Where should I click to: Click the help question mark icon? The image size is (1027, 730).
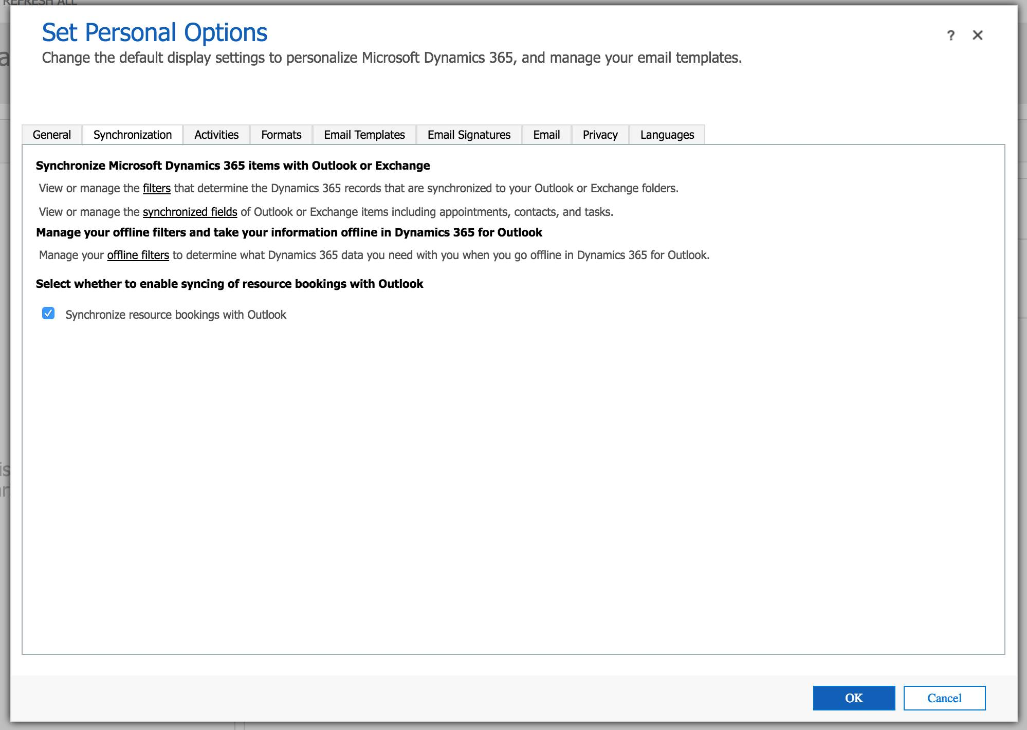pyautogui.click(x=951, y=35)
